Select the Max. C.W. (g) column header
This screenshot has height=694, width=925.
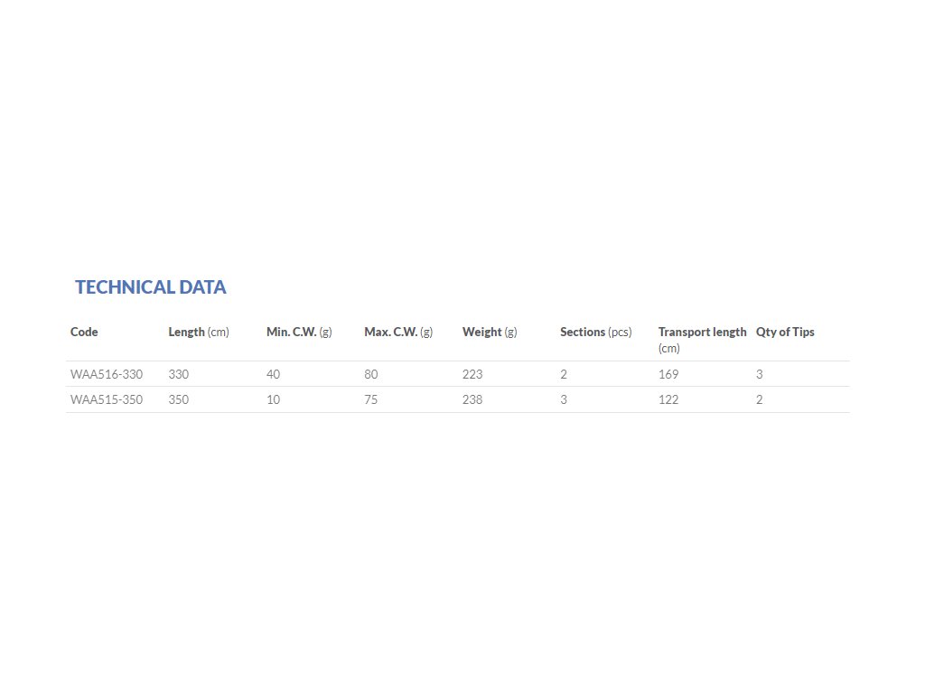click(398, 332)
